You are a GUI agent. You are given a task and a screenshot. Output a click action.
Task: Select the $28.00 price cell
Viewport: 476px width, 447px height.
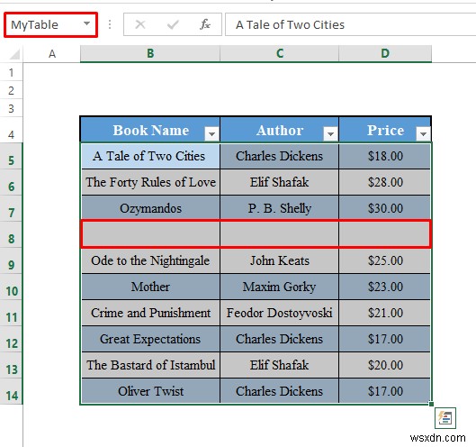coord(385,182)
